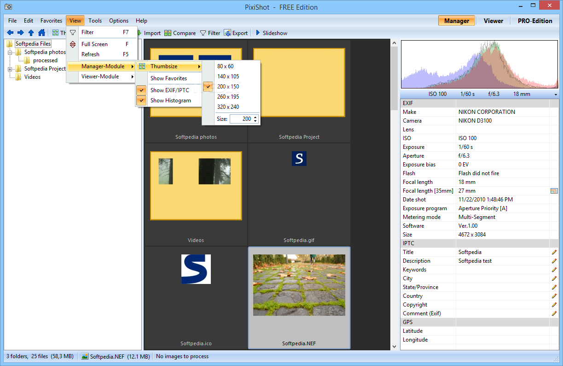This screenshot has width=563, height=366.
Task: Click the focal length crop-factor icon
Action: pyautogui.click(x=554, y=191)
